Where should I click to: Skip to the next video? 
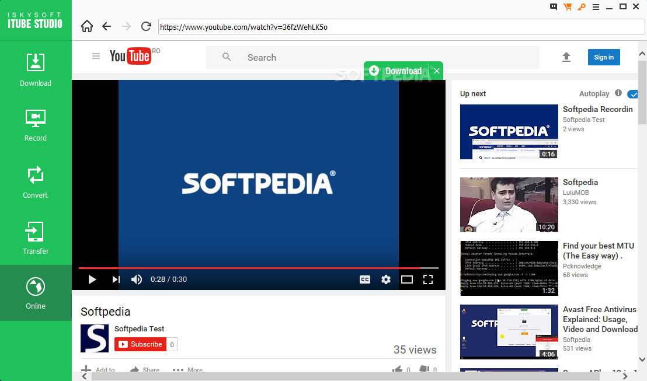click(x=116, y=279)
